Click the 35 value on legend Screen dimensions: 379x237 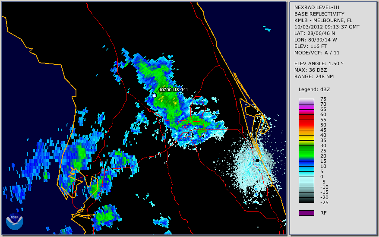(323, 140)
